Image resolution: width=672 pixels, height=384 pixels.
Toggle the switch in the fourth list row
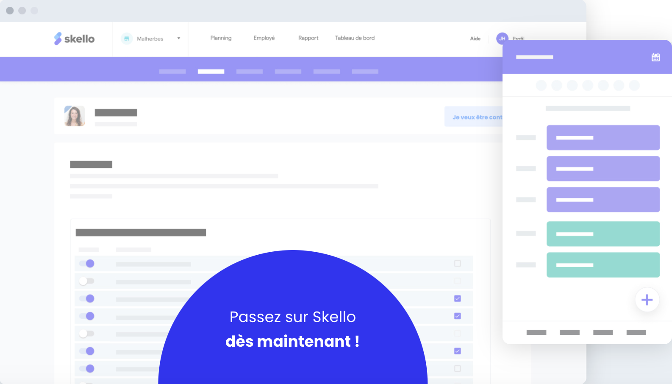(x=87, y=316)
